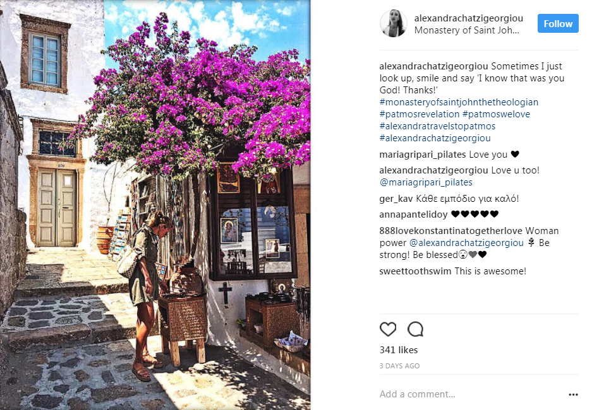Like the post with the heart icon
The image size is (592, 410).
point(388,329)
